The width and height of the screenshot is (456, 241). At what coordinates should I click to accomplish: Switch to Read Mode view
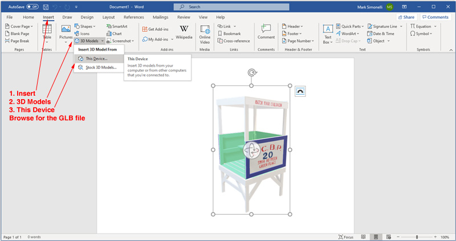tap(363, 237)
